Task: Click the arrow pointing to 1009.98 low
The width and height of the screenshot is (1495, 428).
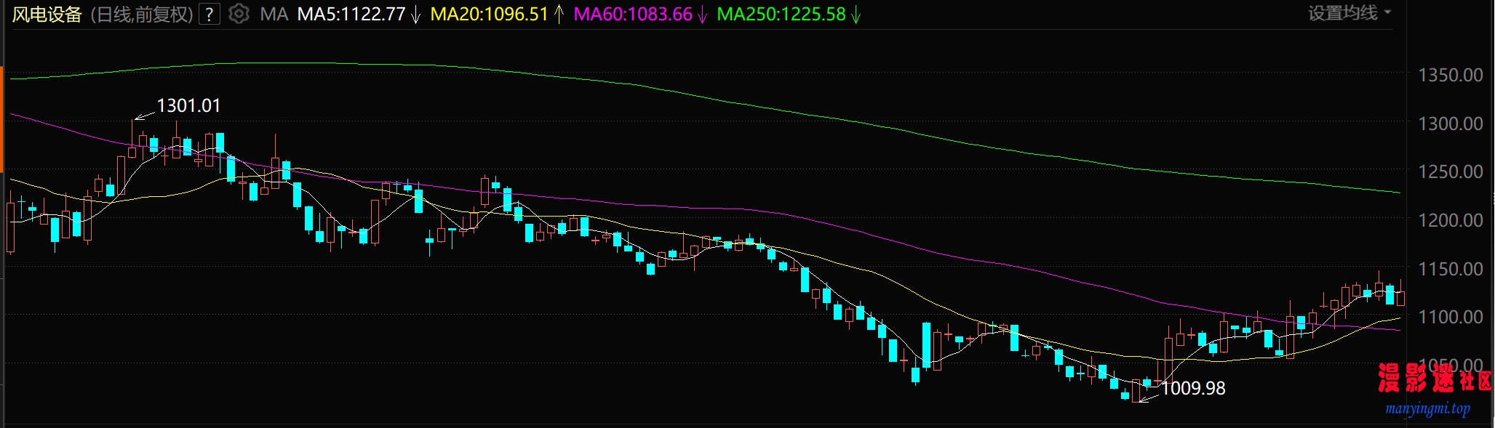Action: click(1149, 395)
